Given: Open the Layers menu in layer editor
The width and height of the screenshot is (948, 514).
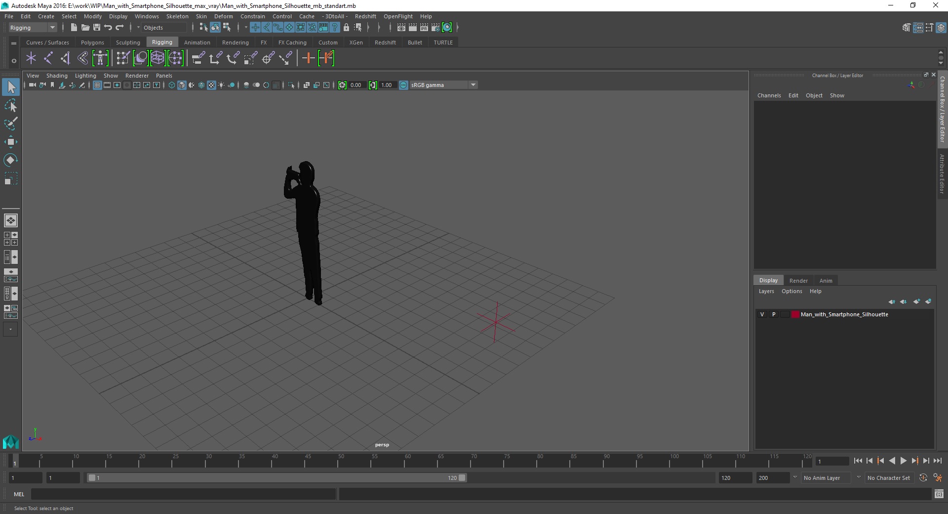Looking at the screenshot, I should [766, 291].
